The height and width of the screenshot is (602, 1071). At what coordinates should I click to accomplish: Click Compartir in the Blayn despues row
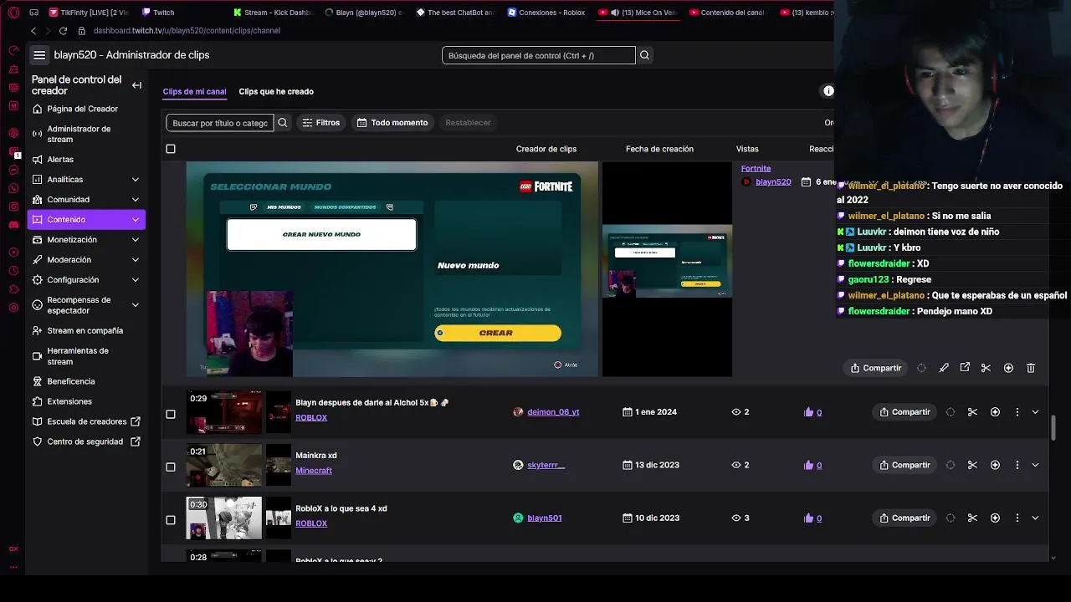[x=904, y=412]
